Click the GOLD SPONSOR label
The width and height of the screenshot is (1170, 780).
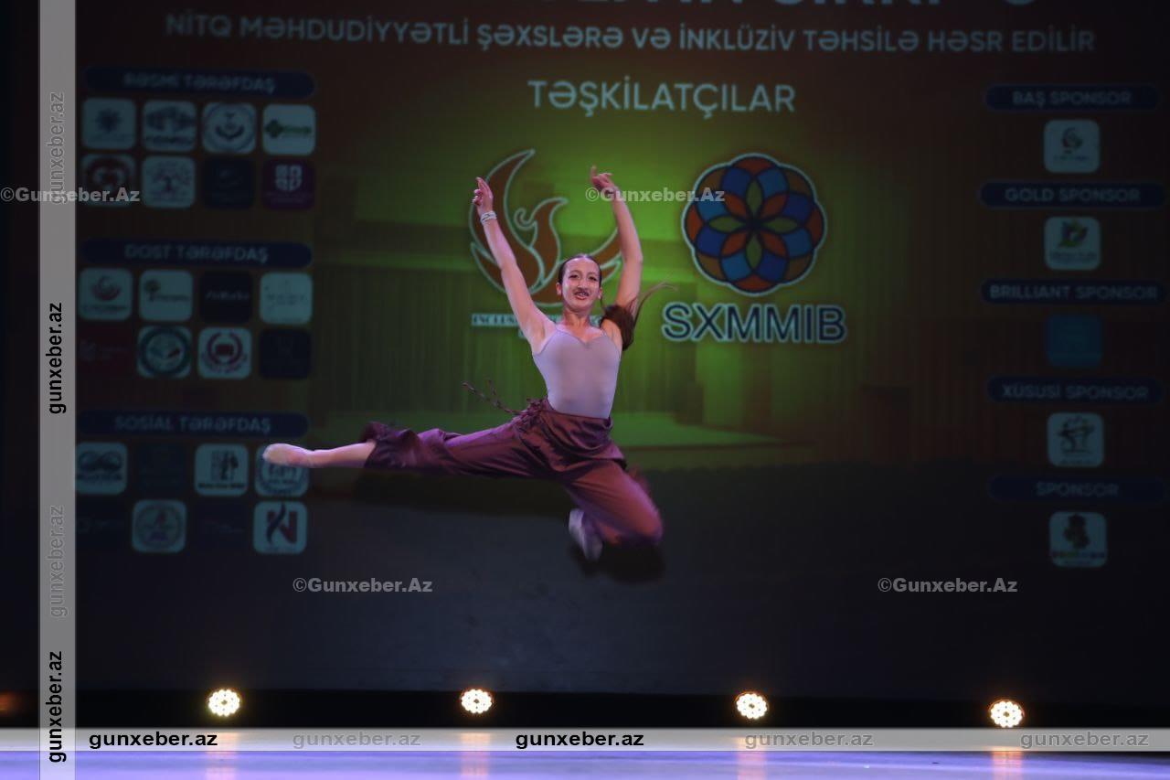click(x=1072, y=195)
